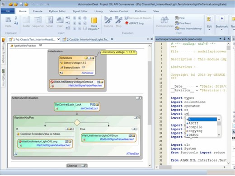235x176 pixels.
Task: Expand the Cleanup block
Action: tap(86, 166)
